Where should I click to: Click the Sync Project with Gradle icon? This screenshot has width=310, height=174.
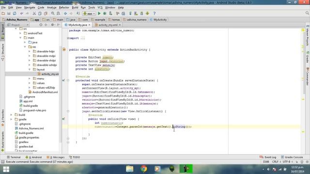(x=130, y=14)
